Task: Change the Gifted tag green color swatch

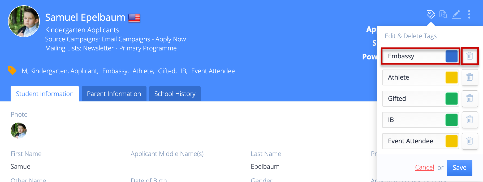Action: click(x=451, y=98)
